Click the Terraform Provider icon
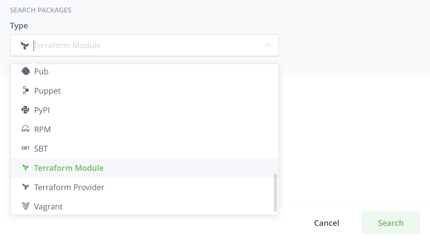The height and width of the screenshot is (240, 430). click(x=26, y=187)
